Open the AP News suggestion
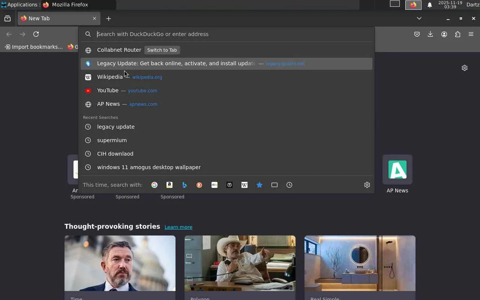Image resolution: width=480 pixels, height=300 pixels. tap(226, 104)
